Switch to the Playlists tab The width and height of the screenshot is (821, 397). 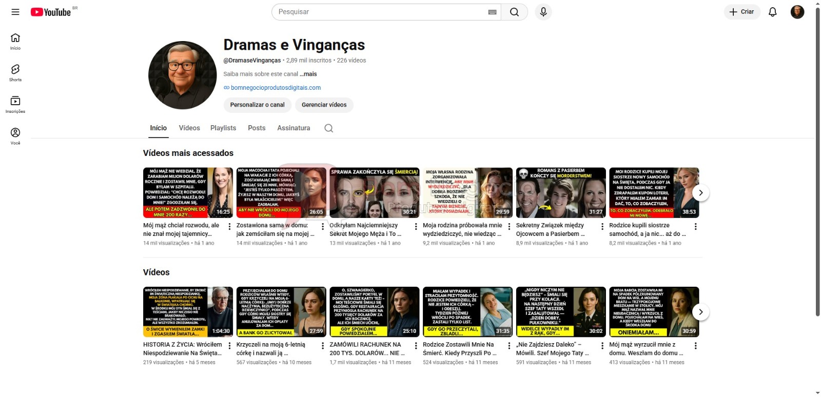223,128
